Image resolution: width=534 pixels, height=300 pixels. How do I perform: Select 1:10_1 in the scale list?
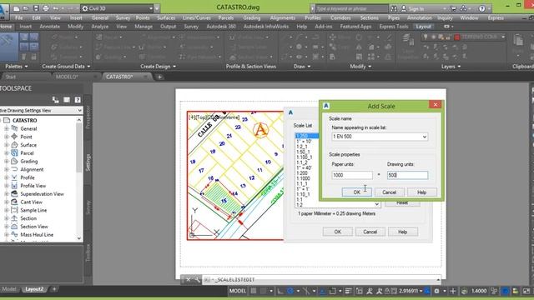[303, 194]
